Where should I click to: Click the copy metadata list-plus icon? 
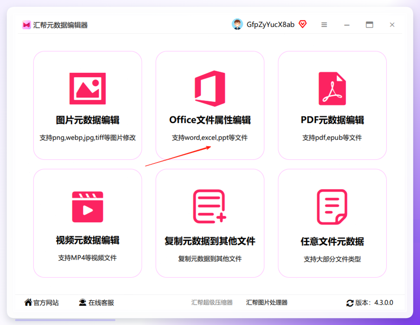coord(210,206)
